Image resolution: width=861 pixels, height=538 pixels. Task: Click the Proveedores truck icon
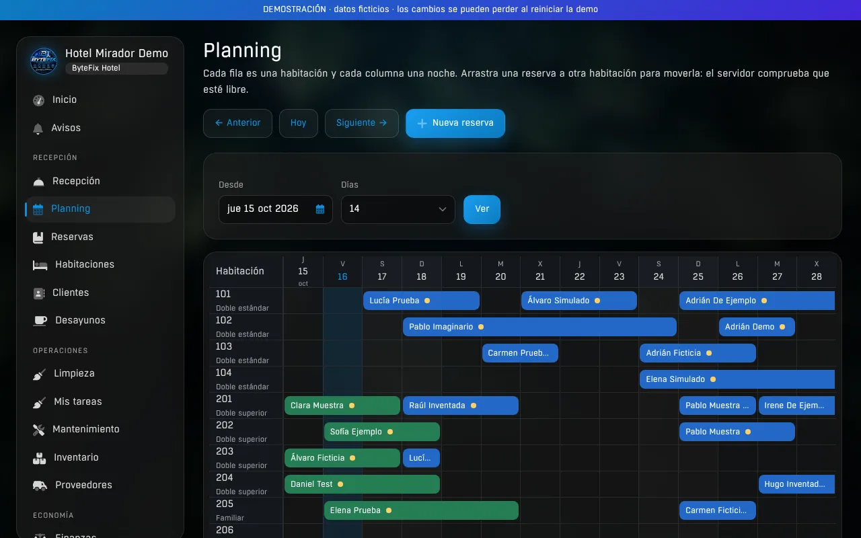(40, 486)
